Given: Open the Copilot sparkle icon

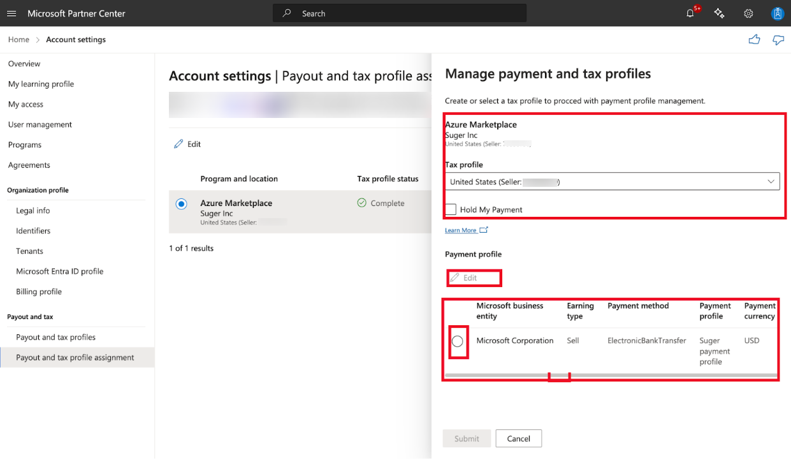Looking at the screenshot, I should coord(720,13).
